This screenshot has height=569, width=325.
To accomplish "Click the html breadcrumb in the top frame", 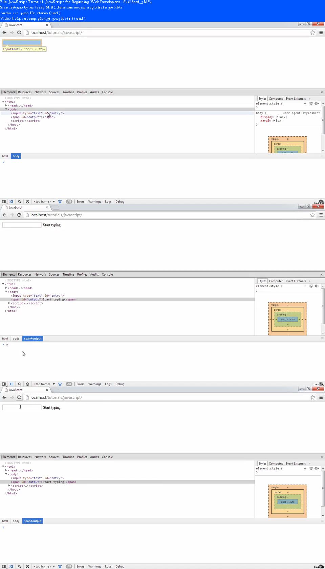I will (5, 156).
